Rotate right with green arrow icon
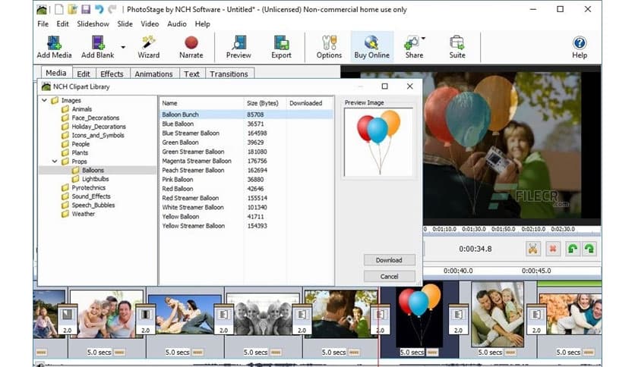 [x=589, y=249]
